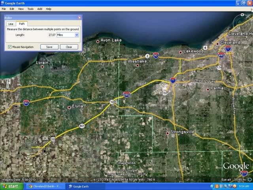This screenshot has width=253, height=190.
Task: Click the Lorain city placemark dot
Action: click(x=42, y=67)
